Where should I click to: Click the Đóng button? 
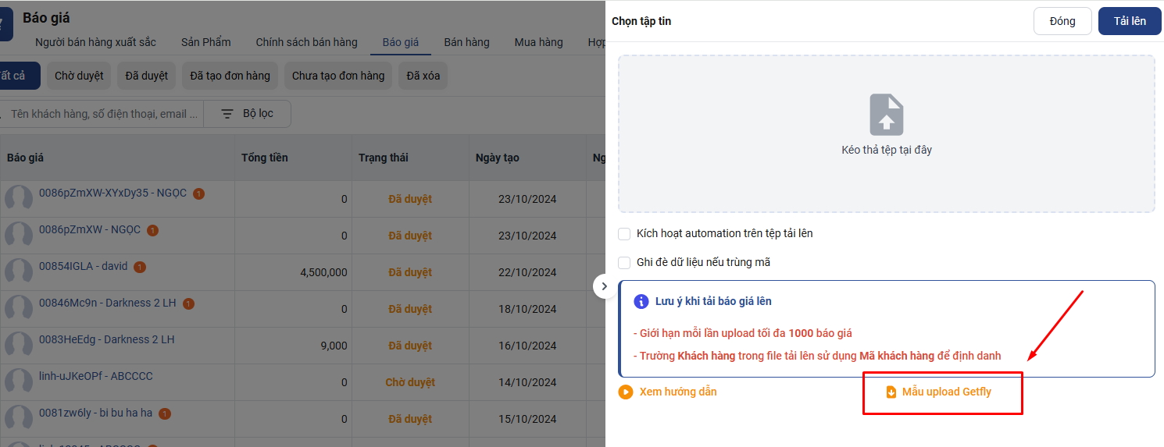pos(1062,21)
